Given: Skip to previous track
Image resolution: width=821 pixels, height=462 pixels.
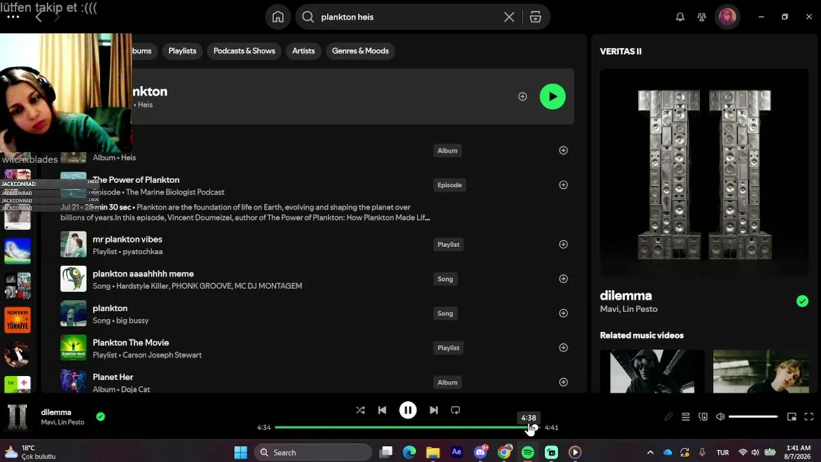Looking at the screenshot, I should tap(382, 410).
